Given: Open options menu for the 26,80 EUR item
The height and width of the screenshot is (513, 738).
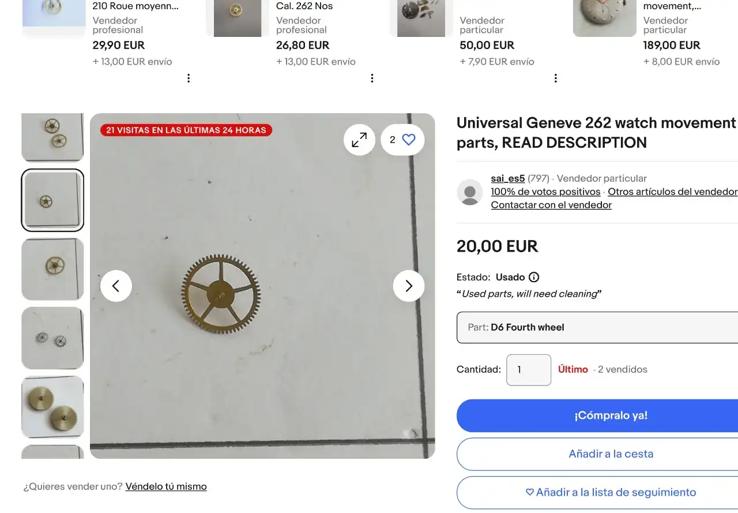Looking at the screenshot, I should tap(372, 78).
